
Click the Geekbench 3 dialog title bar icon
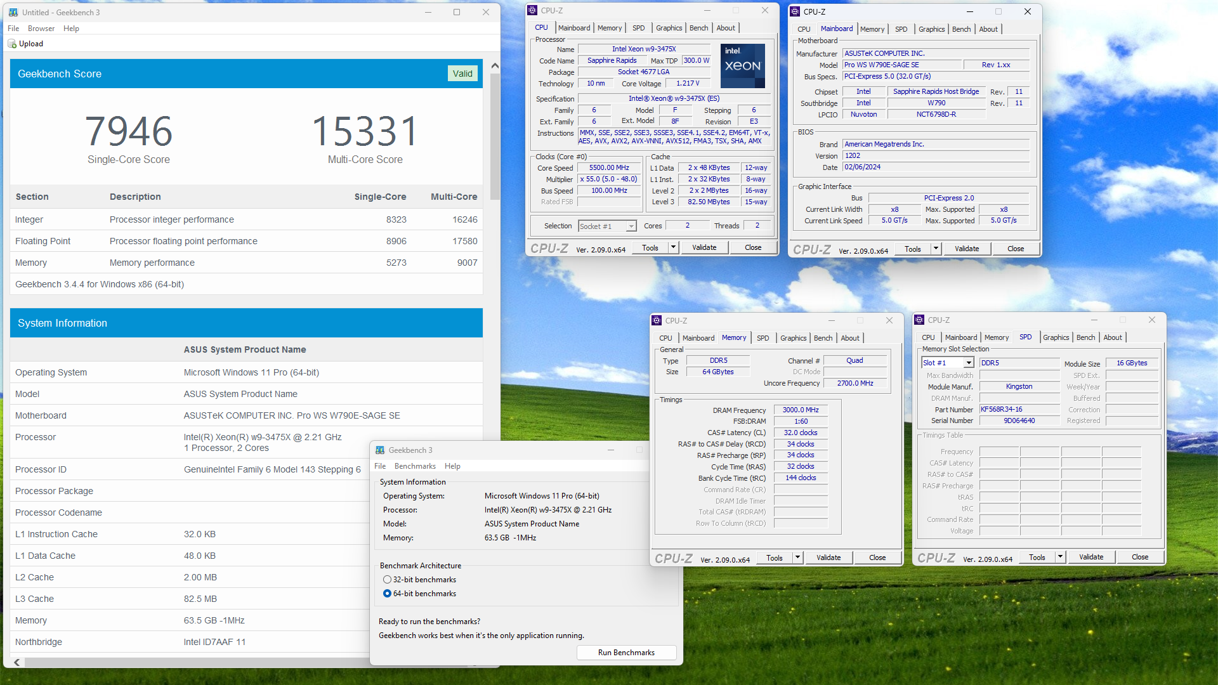[380, 450]
